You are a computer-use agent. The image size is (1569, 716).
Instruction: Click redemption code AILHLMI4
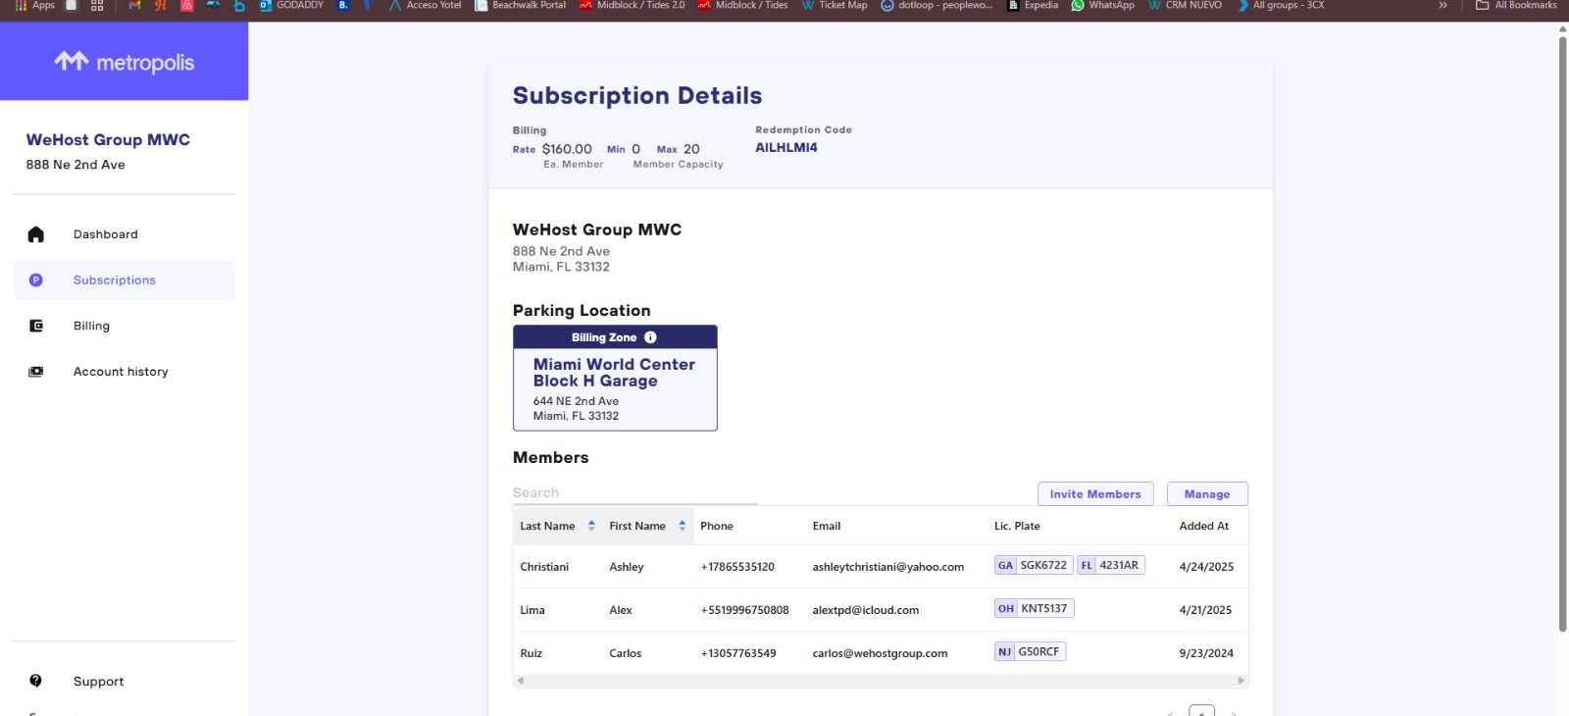tap(786, 147)
